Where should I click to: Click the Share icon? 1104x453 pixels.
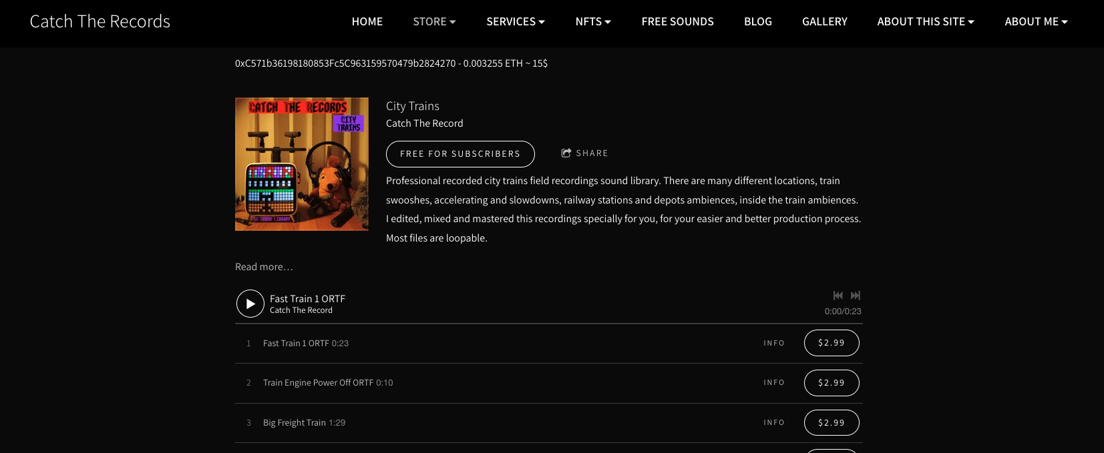coord(566,153)
